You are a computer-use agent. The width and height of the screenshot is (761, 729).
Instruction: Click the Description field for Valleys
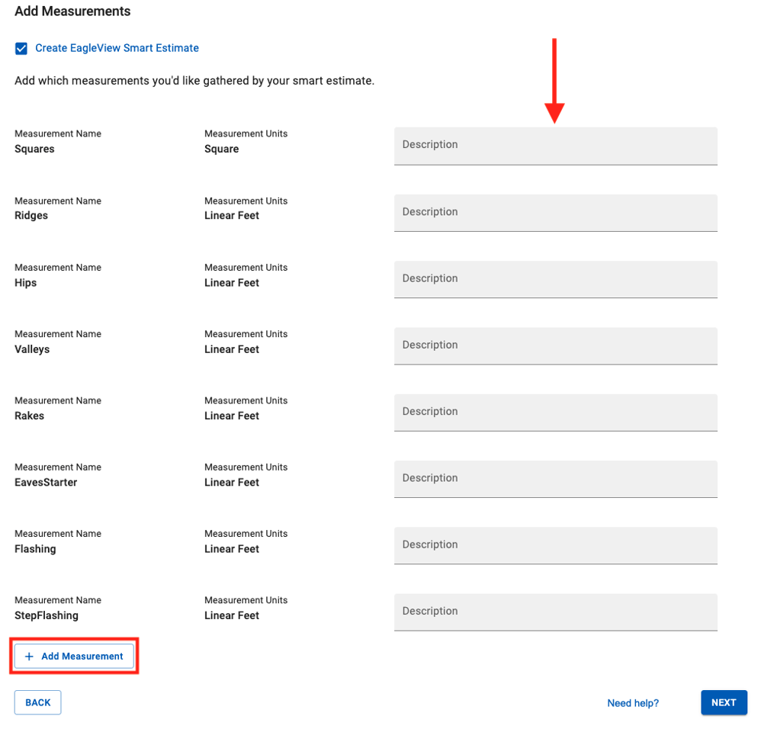[x=555, y=345]
